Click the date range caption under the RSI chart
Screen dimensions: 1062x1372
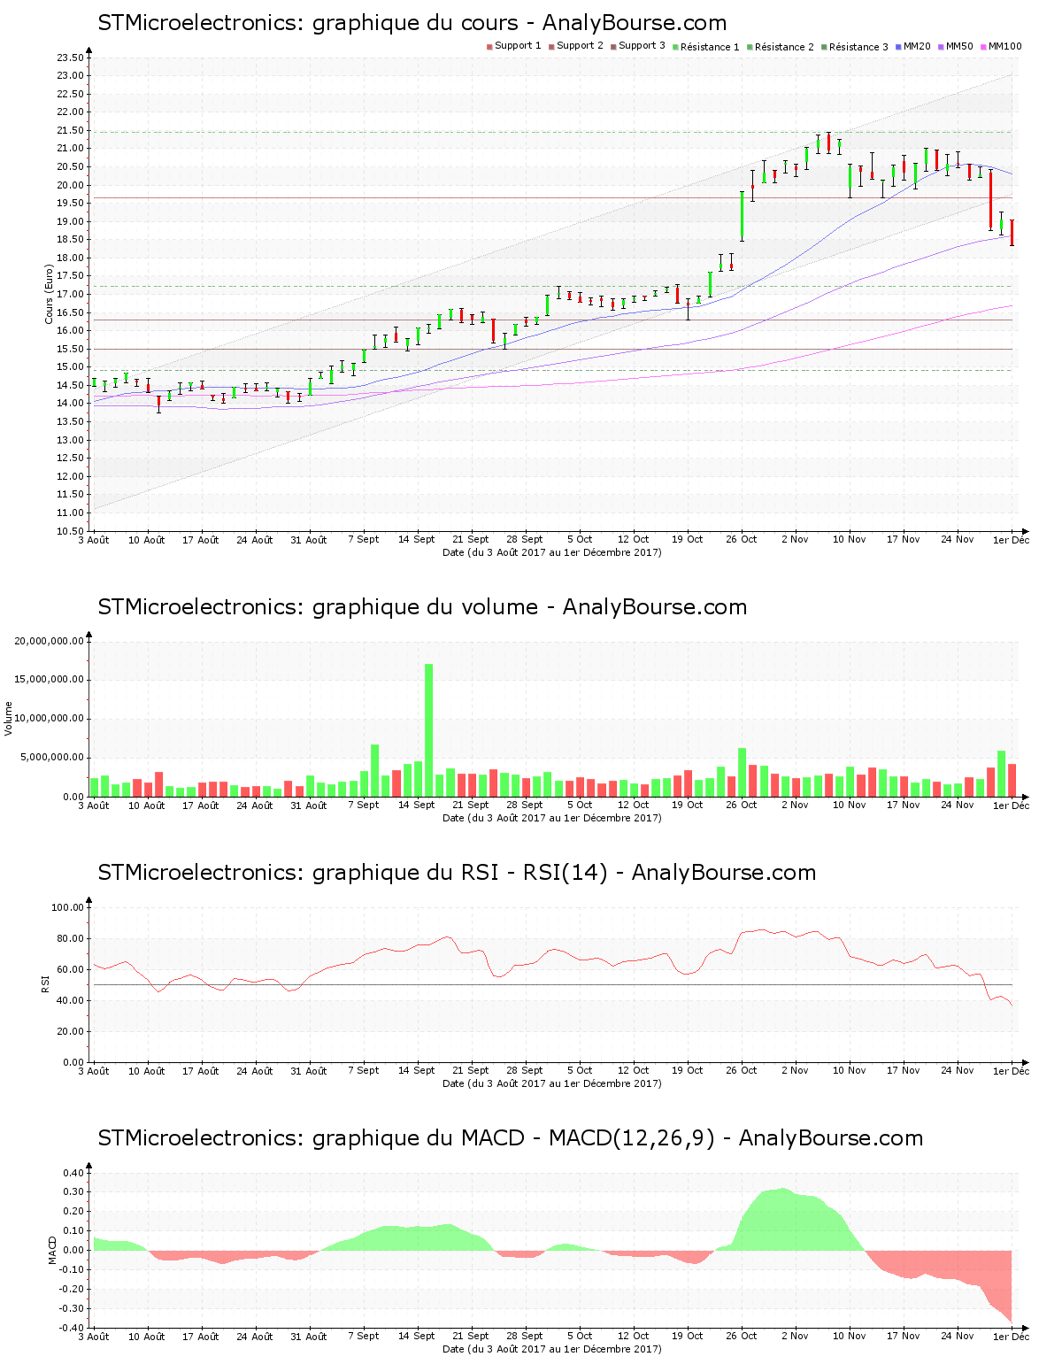point(552,1083)
